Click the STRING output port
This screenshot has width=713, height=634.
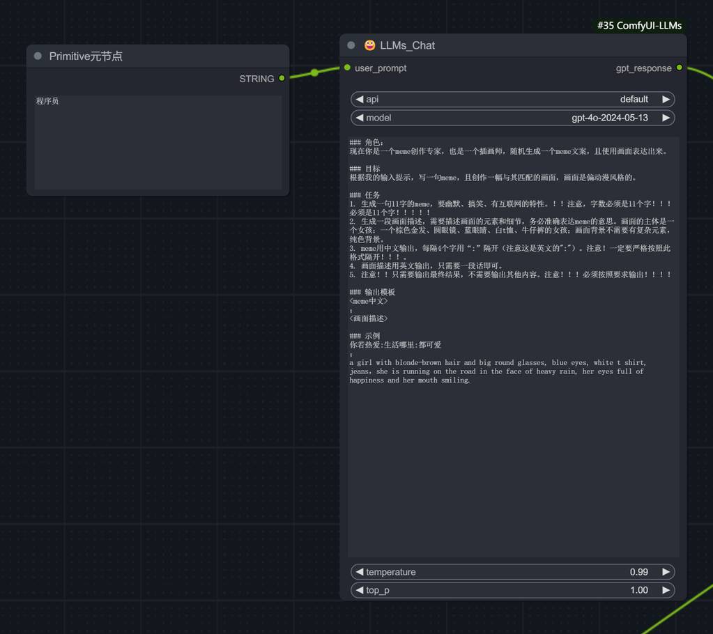tap(282, 79)
